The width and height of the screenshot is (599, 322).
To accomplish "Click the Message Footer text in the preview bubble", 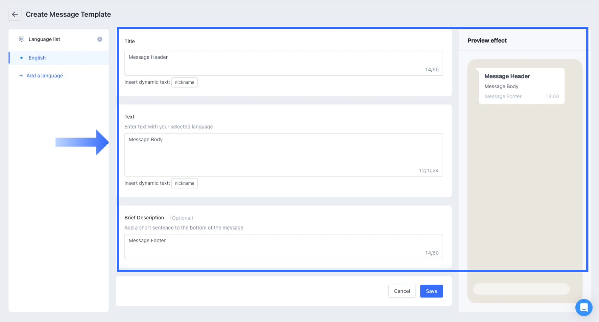I will click(503, 96).
